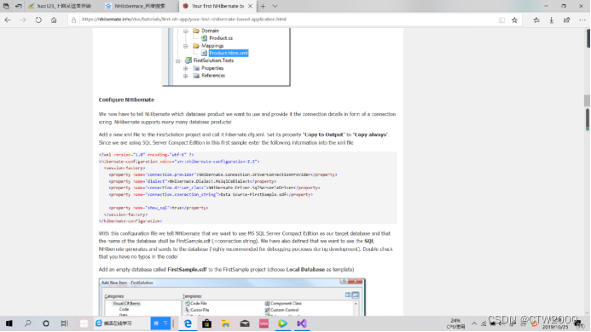This screenshot has height=332, width=591.
Task: Open the browser home page
Action: tap(54, 20)
